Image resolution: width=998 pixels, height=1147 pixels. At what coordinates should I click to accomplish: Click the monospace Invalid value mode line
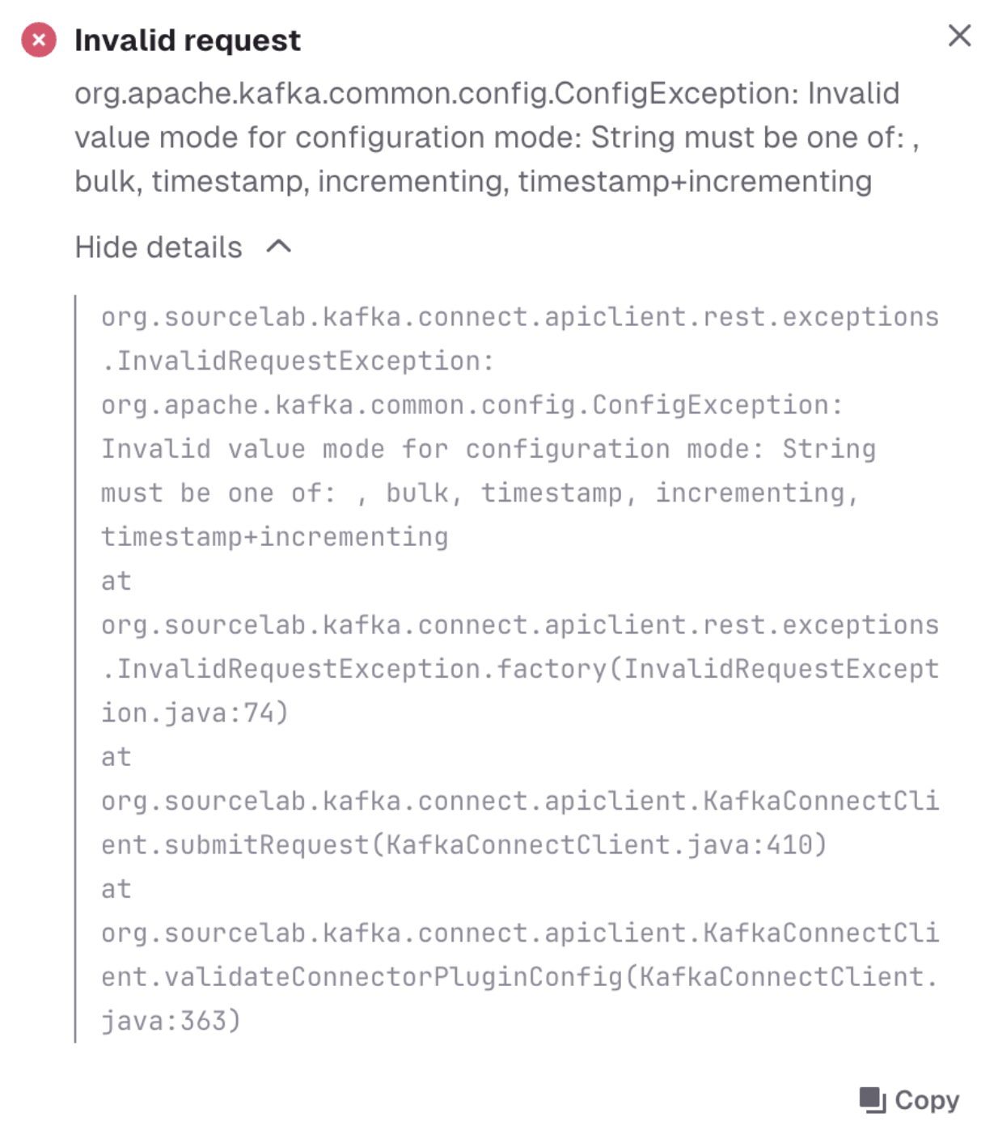point(488,449)
